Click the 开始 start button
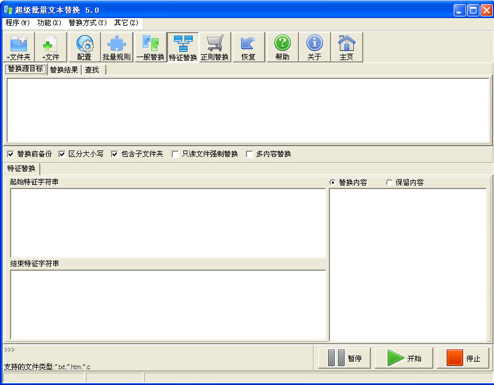Image resolution: width=494 pixels, height=385 pixels. pos(404,358)
